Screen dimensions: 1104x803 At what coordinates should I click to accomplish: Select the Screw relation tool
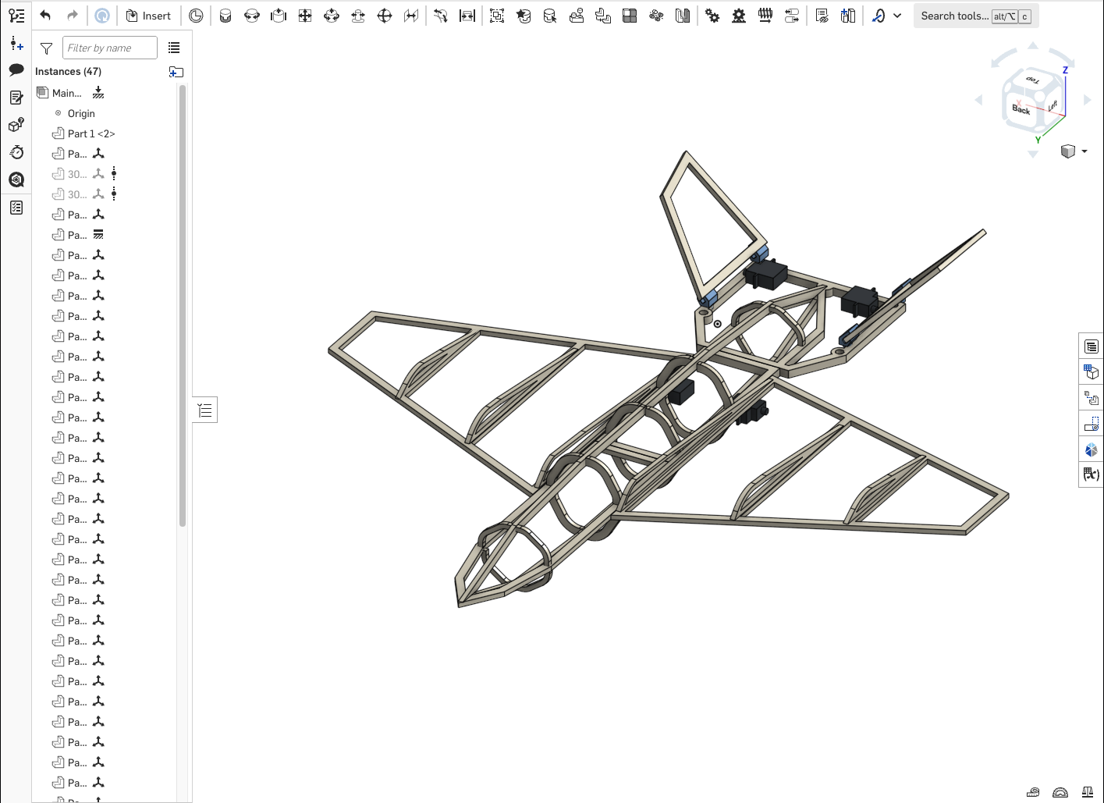[765, 16]
